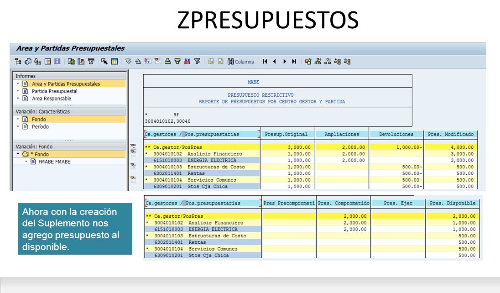The width and height of the screenshot is (500, 293).
Task: Go to previous column arrow
Action: (275, 62)
